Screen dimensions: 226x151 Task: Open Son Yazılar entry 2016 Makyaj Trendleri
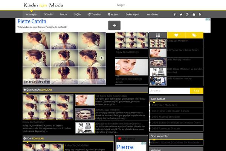point(166,117)
